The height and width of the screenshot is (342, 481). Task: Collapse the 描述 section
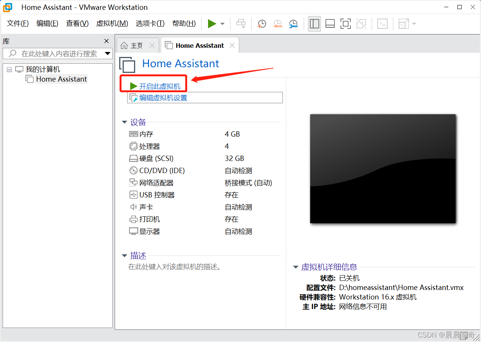coord(124,256)
